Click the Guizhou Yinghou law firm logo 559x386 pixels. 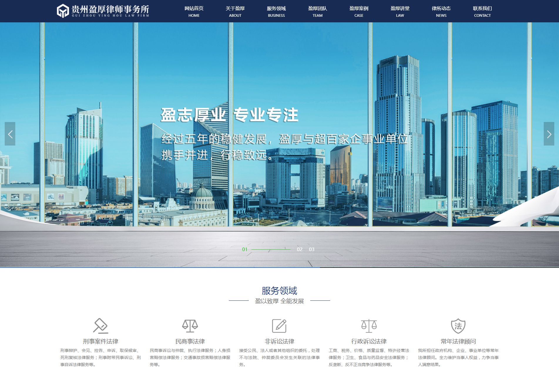[103, 11]
